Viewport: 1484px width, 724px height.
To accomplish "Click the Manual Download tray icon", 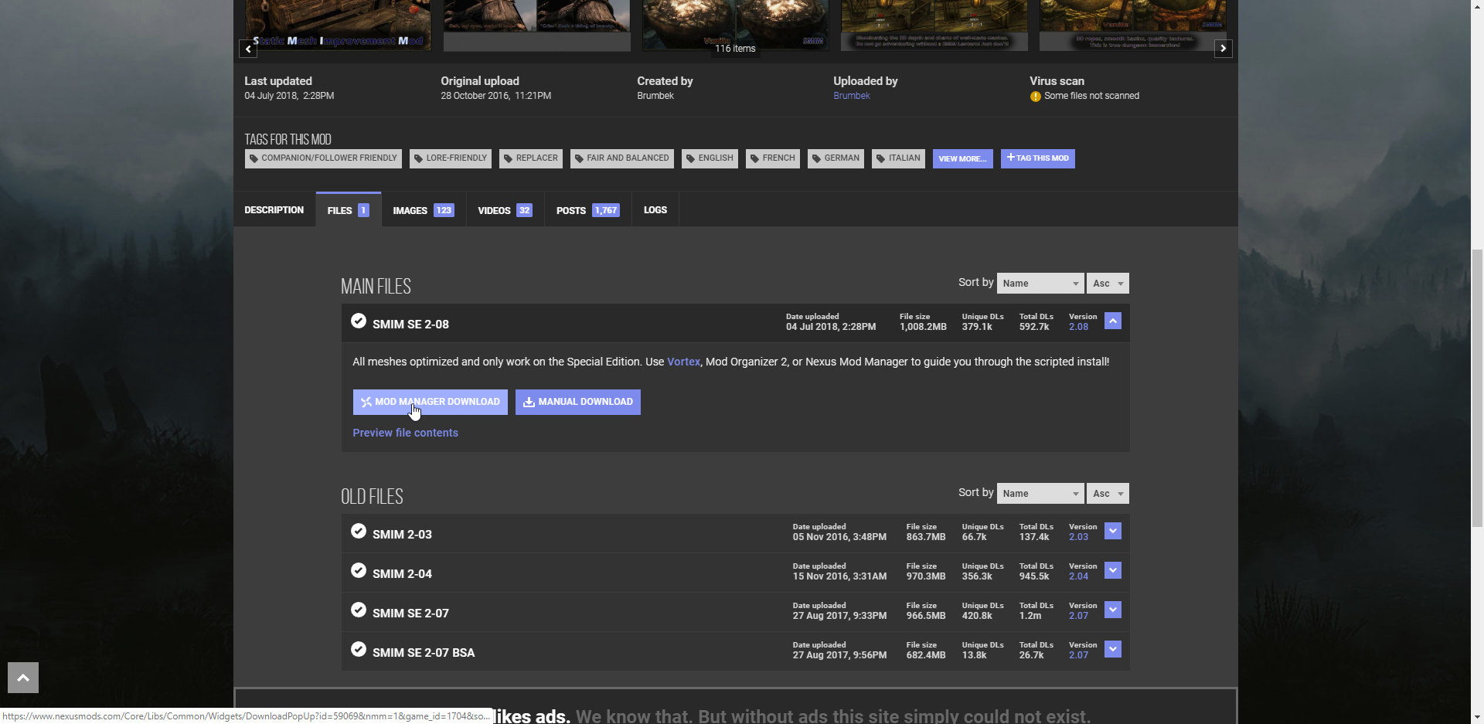I will click(529, 402).
